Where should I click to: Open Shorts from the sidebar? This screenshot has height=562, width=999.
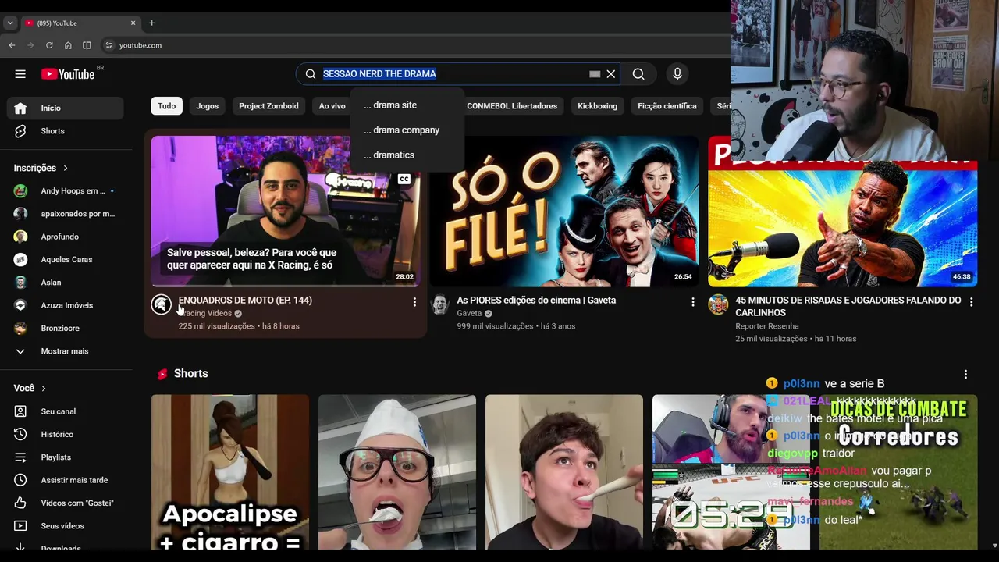(x=66, y=131)
